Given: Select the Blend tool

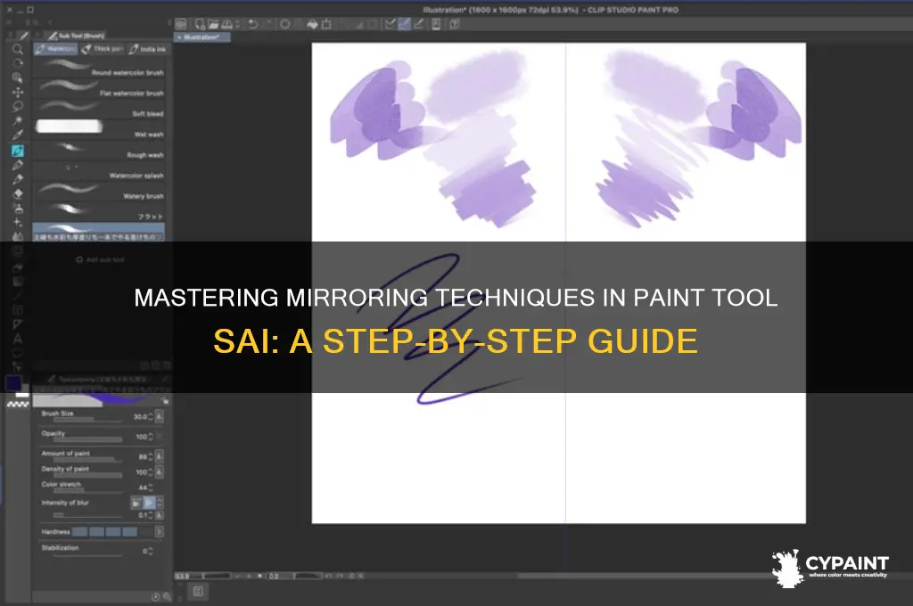Looking at the screenshot, I should [18, 209].
